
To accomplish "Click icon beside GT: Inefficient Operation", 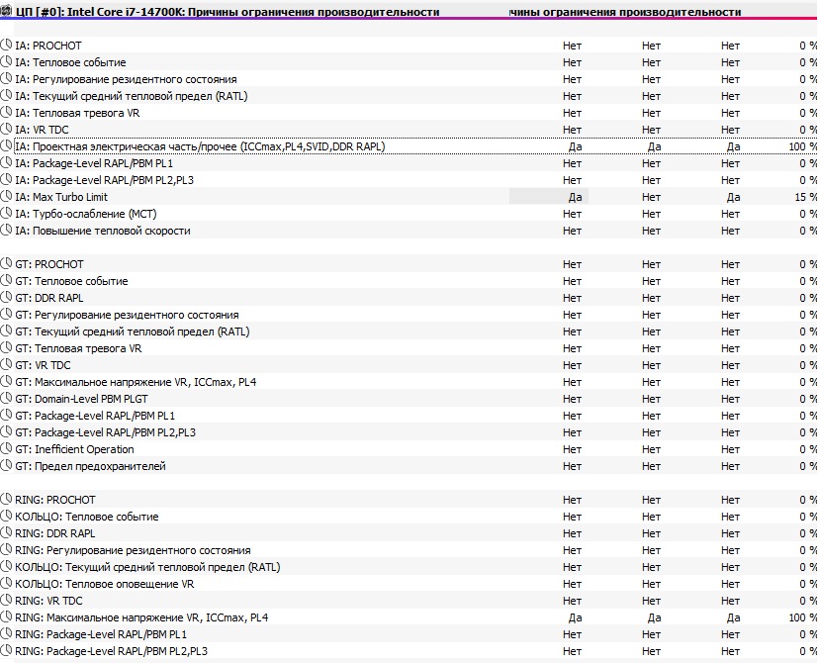I will [x=6, y=448].
